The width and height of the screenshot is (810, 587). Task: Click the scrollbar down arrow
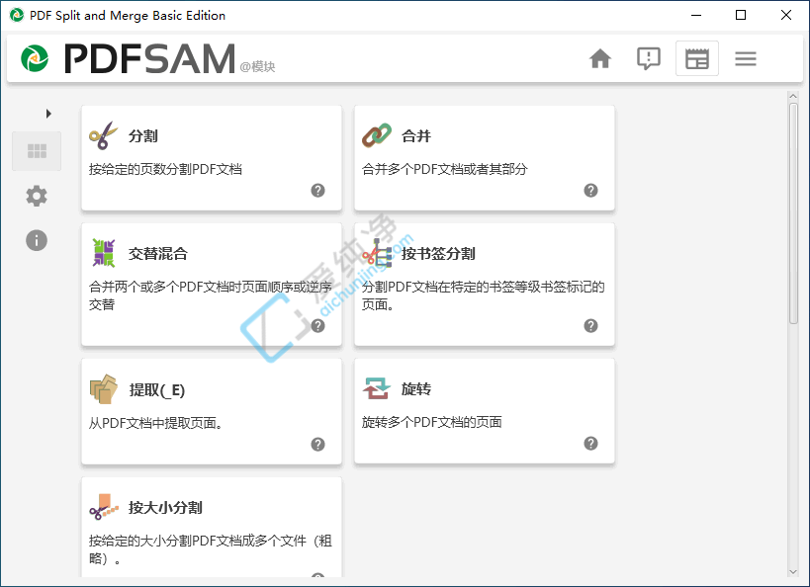point(793,571)
